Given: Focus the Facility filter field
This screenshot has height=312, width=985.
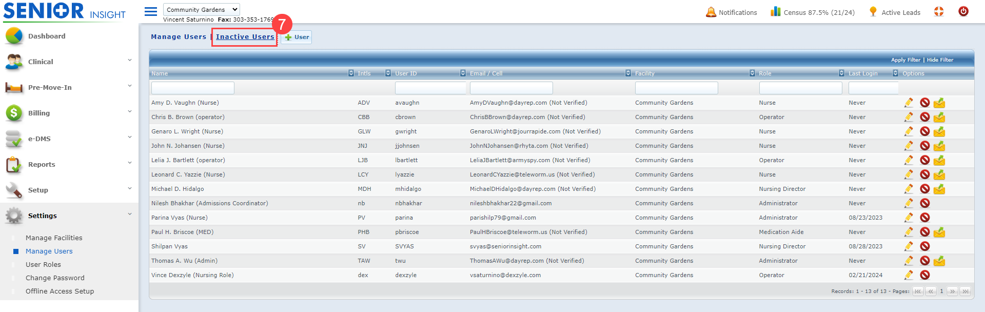Looking at the screenshot, I should (677, 88).
